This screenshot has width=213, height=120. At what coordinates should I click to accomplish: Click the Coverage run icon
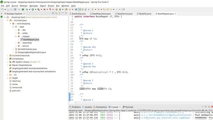click(x=39, y=10)
